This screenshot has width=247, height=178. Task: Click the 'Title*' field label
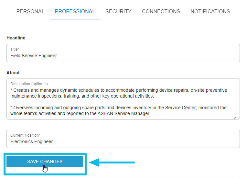pyautogui.click(x=15, y=49)
